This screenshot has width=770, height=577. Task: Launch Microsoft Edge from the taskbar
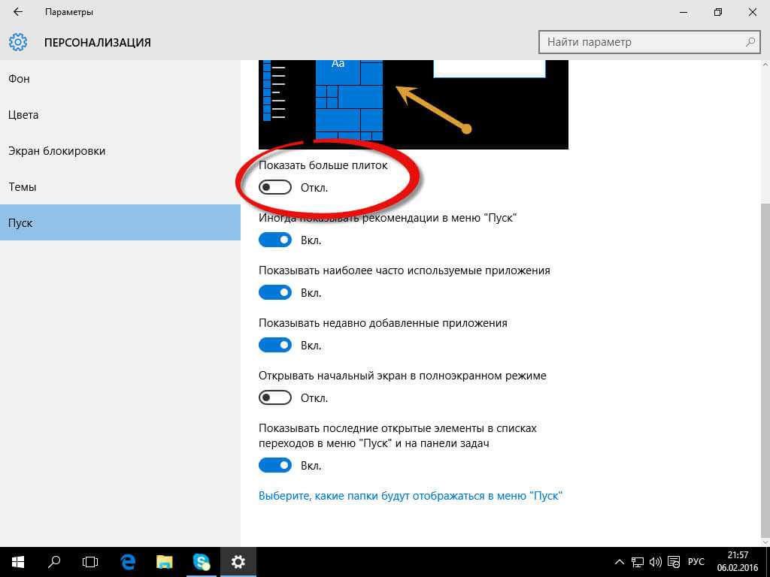pos(128,561)
